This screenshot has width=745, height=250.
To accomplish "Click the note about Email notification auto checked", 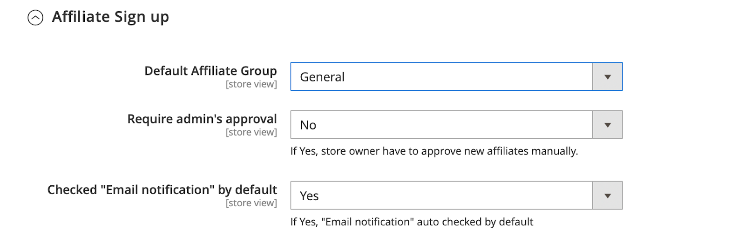I will [x=412, y=222].
